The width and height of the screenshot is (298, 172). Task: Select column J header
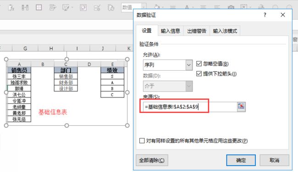[103, 49]
